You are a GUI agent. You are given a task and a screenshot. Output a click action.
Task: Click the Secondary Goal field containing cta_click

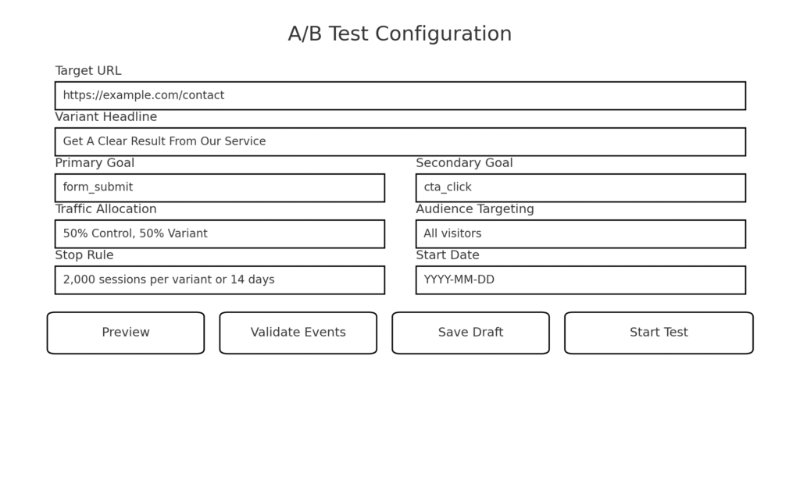tap(580, 187)
